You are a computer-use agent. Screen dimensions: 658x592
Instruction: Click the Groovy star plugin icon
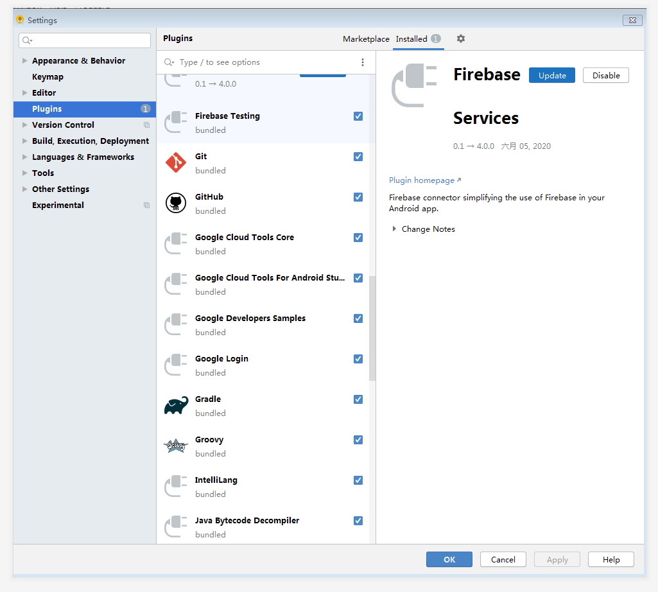(x=176, y=446)
